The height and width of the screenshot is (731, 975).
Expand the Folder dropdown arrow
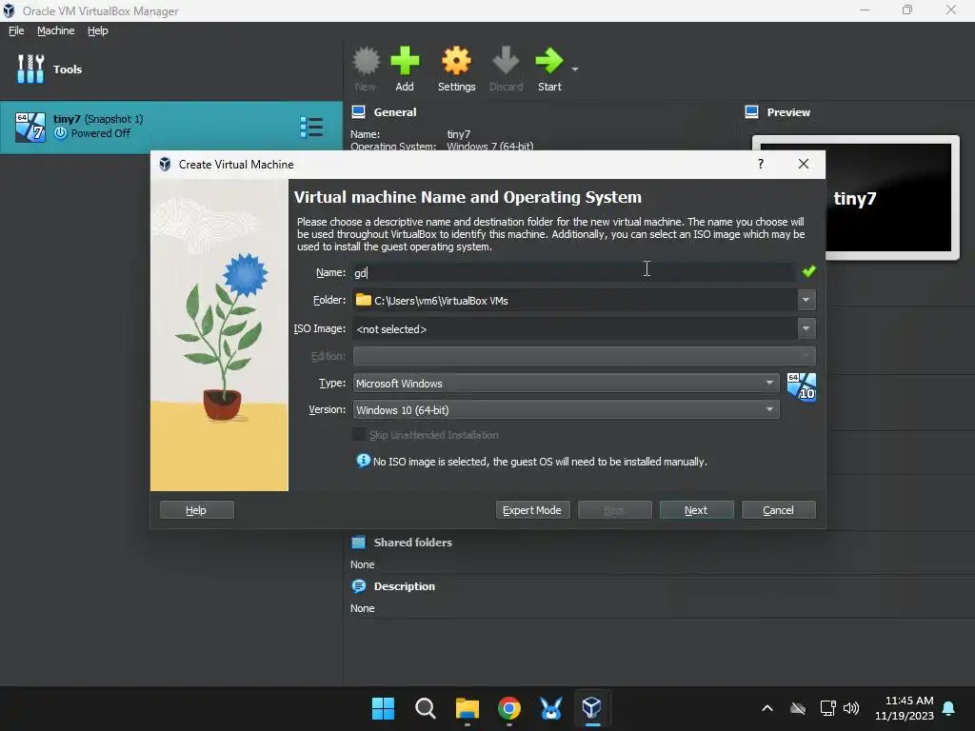pos(806,300)
